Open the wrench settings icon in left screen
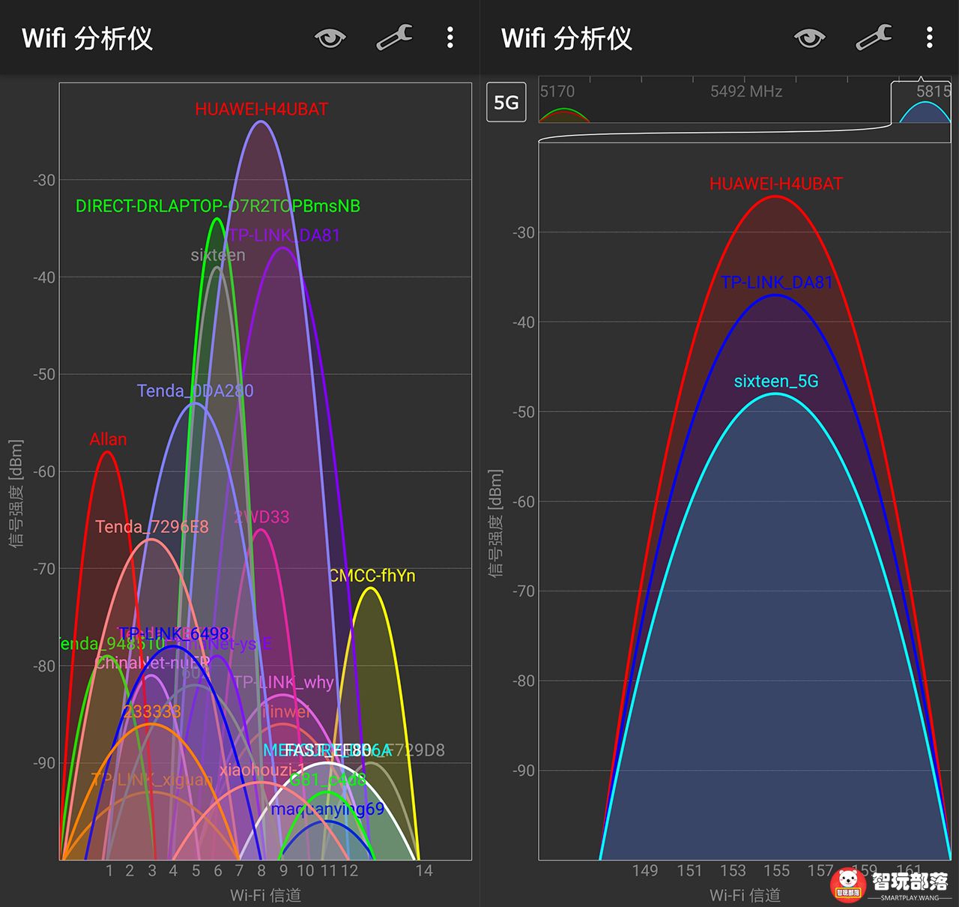959x907 pixels. 394,37
